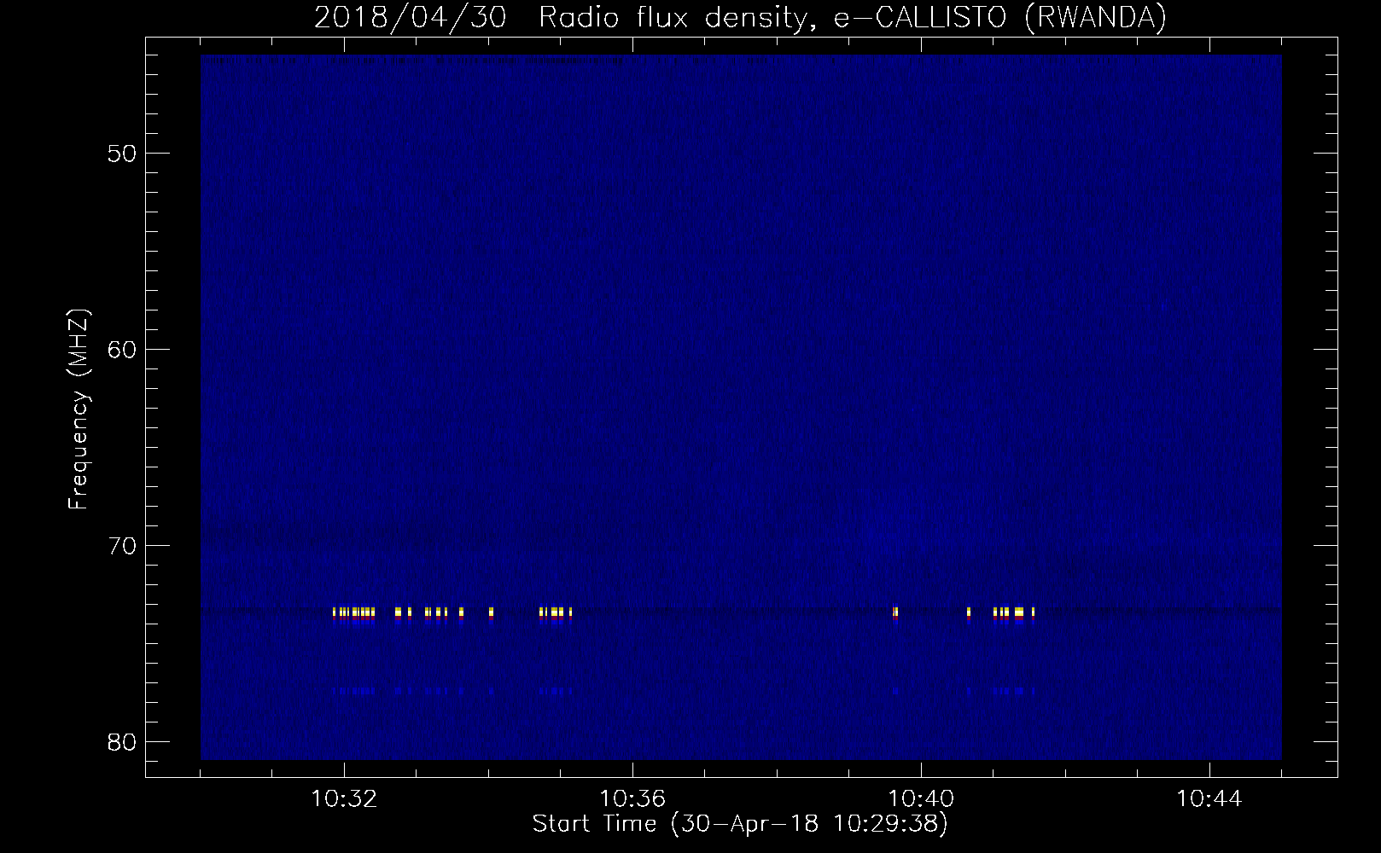Click the plot title '2018/04/30 Radio flux density, e-CALLISTO (RWANDA)'

[740, 17]
